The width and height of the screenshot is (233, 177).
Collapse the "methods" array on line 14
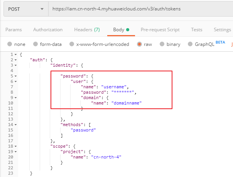(15, 125)
